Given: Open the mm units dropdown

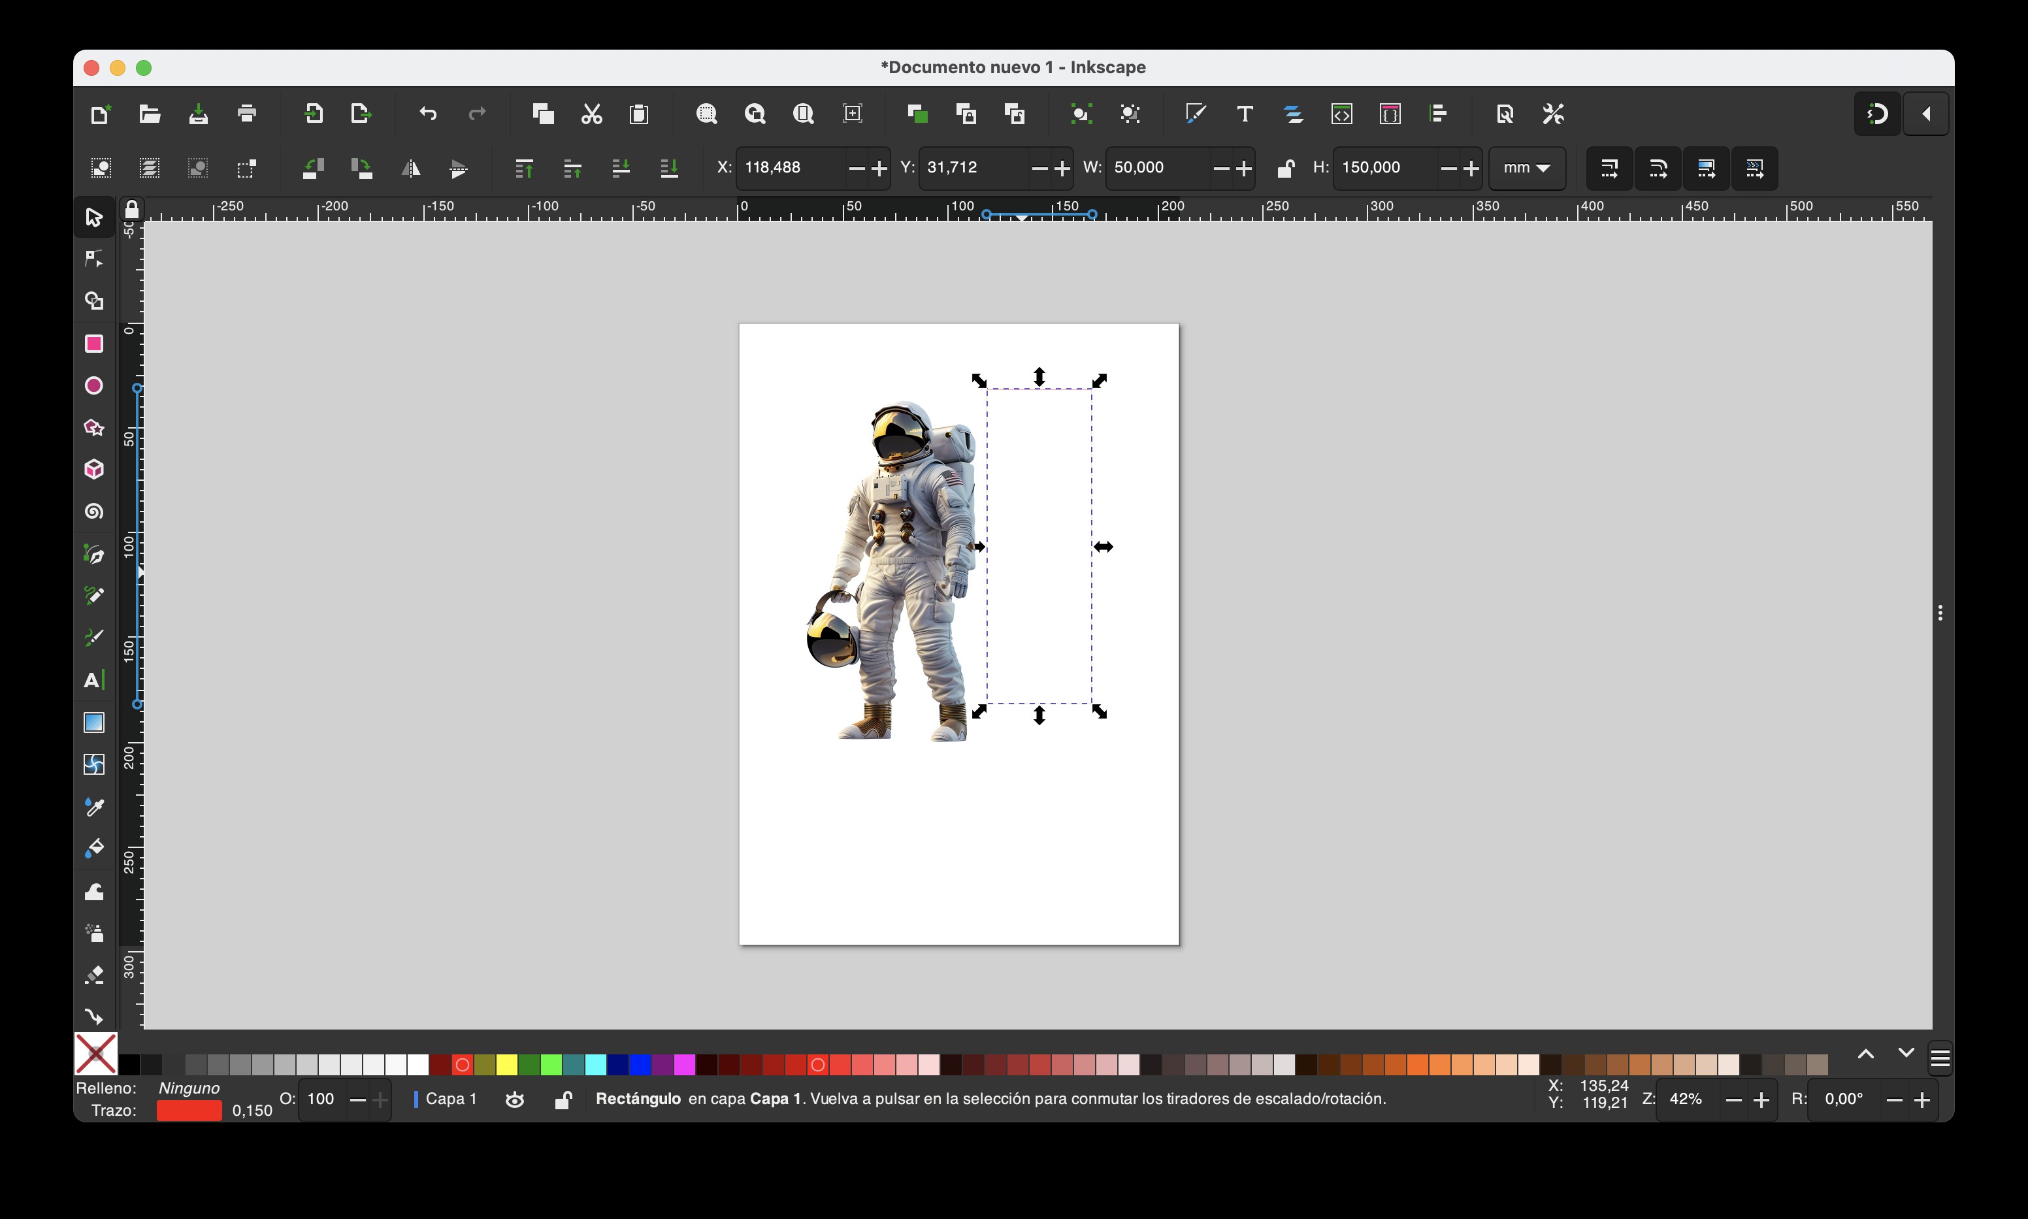Looking at the screenshot, I should 1527,169.
